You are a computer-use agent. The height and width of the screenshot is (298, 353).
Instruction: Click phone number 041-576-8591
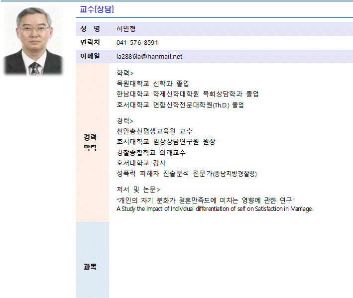[x=137, y=43]
